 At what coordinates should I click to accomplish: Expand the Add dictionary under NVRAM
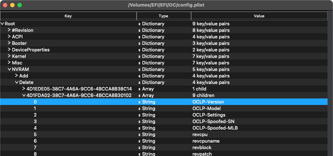coord(16,76)
